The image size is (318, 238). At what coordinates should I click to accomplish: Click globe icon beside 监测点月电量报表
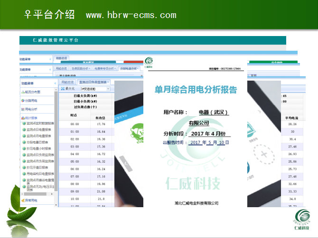(x=24, y=136)
